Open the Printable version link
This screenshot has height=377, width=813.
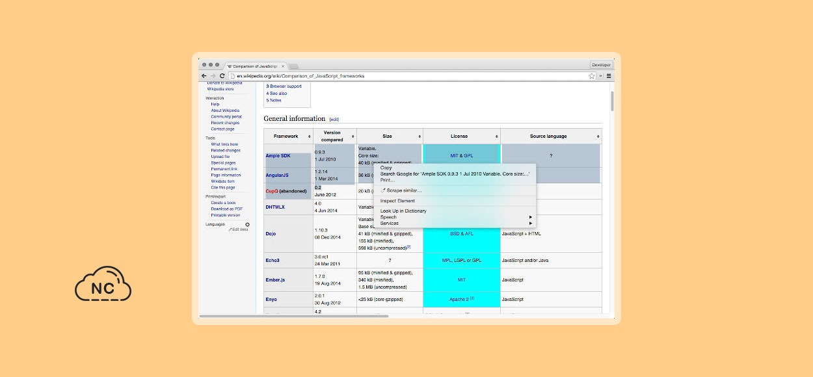225,215
